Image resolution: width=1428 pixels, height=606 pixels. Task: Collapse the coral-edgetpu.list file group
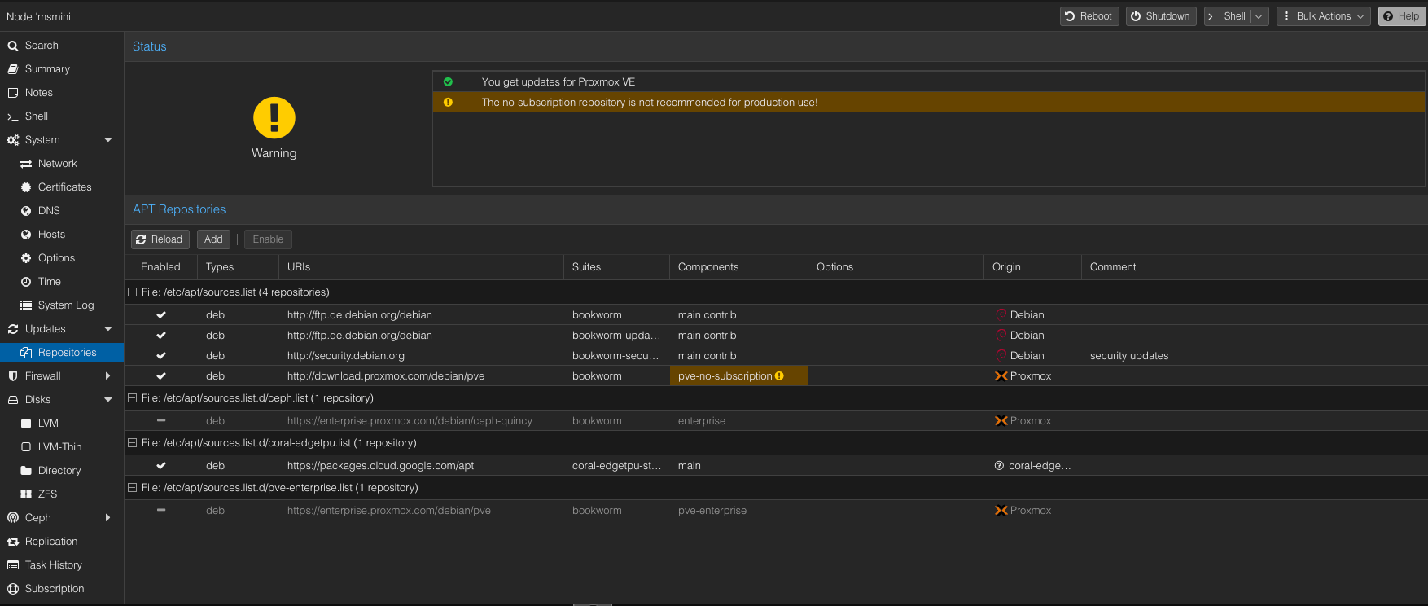pos(132,443)
